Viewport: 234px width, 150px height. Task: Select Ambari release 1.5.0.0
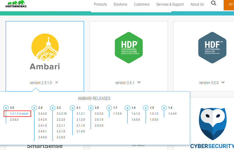[154, 120]
